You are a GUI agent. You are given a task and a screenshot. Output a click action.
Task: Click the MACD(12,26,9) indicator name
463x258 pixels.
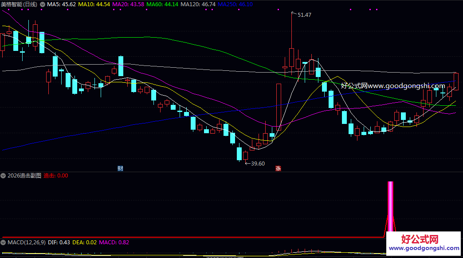27,243
